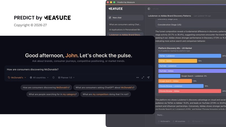Toggle the sidebar panel icon
The height and width of the screenshot is (127, 226).
click(x=149, y=9)
